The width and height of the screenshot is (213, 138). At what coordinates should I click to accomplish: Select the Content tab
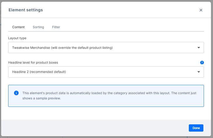(x=18, y=27)
